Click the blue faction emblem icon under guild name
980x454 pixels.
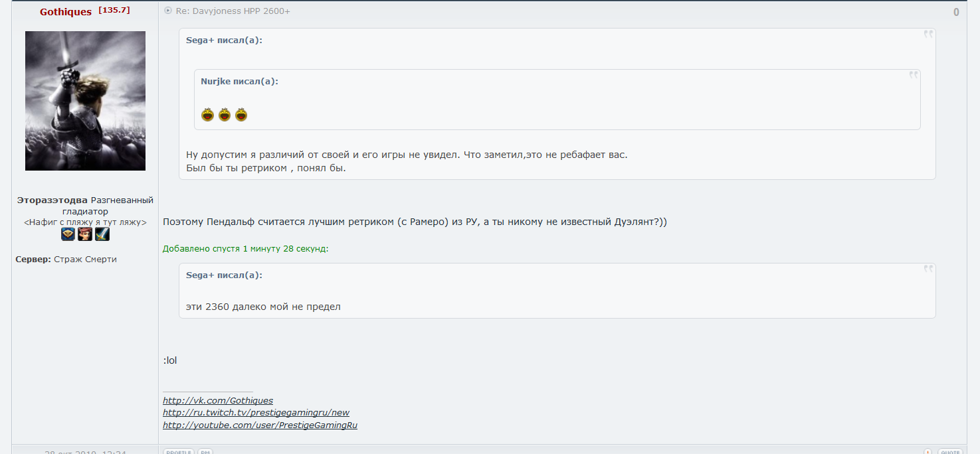click(68, 234)
